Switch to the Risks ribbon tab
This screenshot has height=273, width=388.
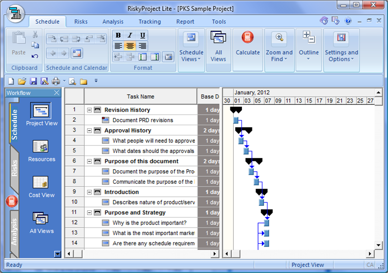pyautogui.click(x=81, y=22)
